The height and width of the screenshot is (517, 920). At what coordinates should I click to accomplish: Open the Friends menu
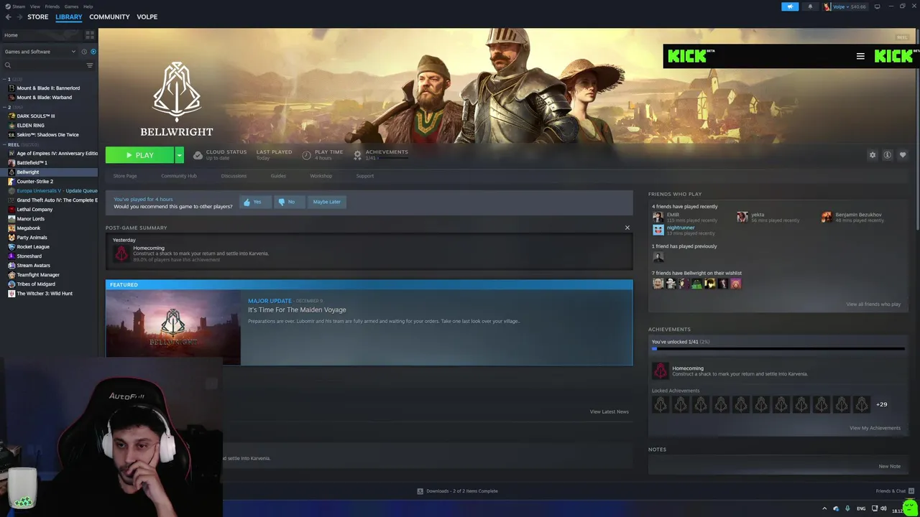[x=52, y=6]
